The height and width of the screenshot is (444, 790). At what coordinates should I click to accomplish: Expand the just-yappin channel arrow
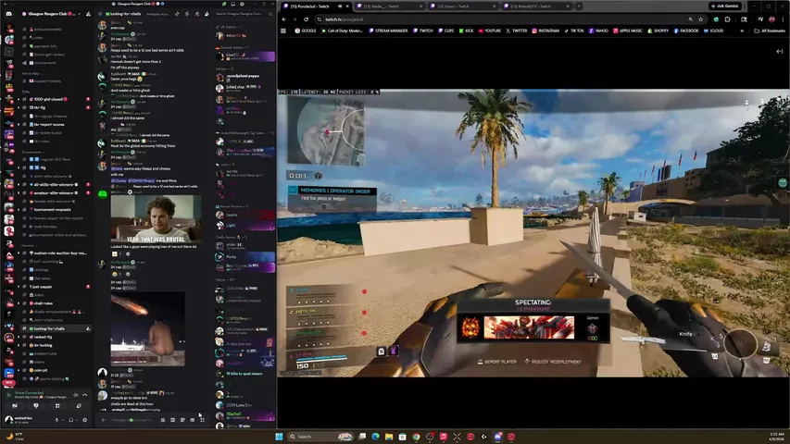pos(19,287)
